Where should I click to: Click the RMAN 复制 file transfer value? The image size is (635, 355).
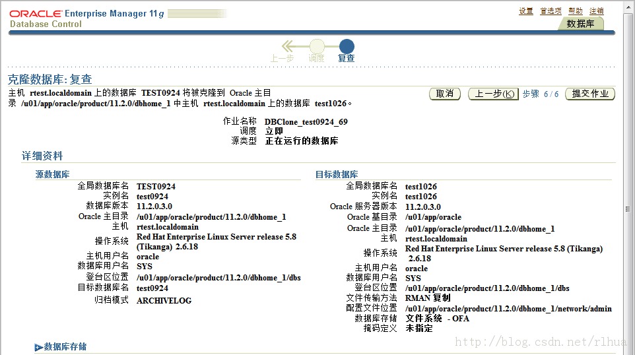click(428, 298)
